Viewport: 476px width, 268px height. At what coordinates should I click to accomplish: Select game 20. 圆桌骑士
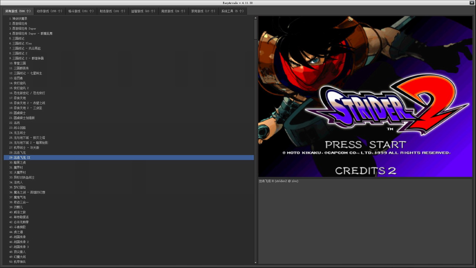point(129,113)
